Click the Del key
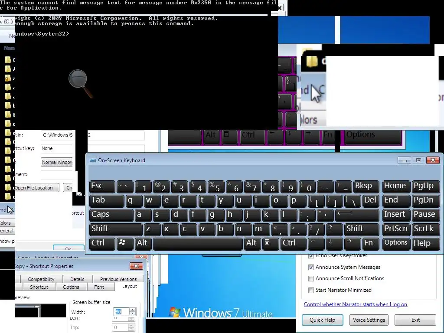 point(370,201)
